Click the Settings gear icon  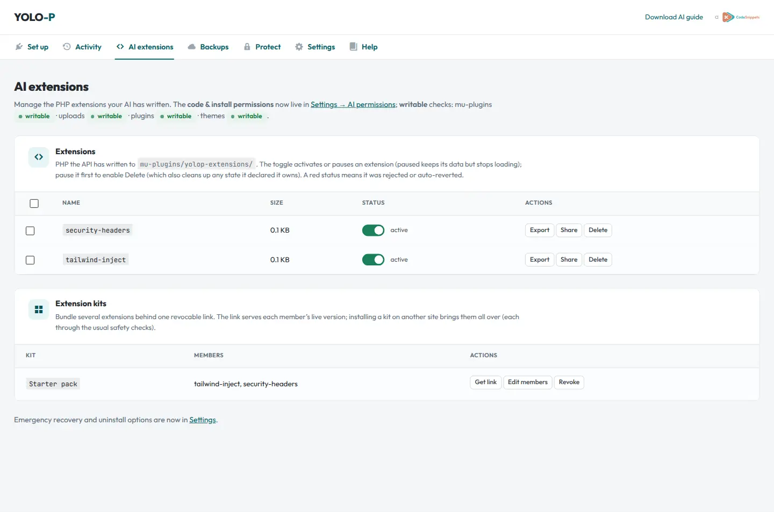point(299,47)
